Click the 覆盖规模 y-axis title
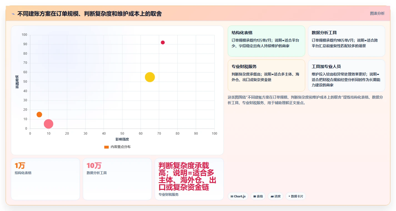The height and width of the screenshot is (211, 396). click(17, 82)
